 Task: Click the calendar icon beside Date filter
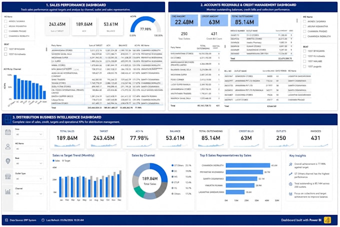pos(8,132)
